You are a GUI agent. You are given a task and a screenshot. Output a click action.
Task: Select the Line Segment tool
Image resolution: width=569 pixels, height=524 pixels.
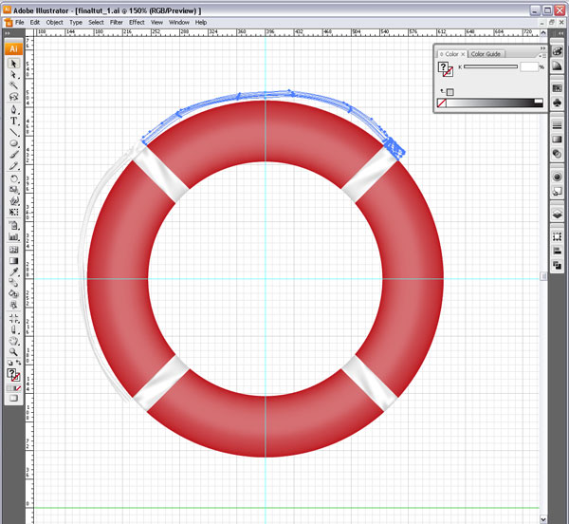pyautogui.click(x=13, y=132)
